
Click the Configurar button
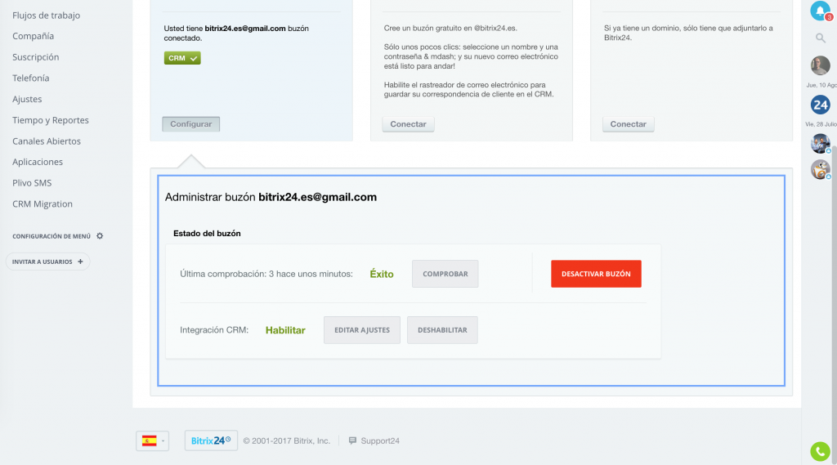click(191, 124)
